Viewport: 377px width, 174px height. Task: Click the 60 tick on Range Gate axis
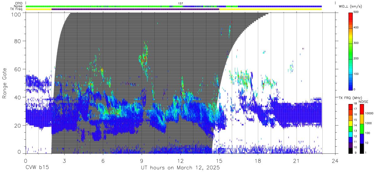click(18, 69)
